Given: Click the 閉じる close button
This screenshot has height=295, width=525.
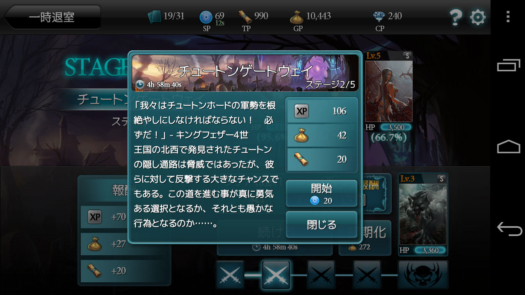Looking at the screenshot, I should coord(322,225).
